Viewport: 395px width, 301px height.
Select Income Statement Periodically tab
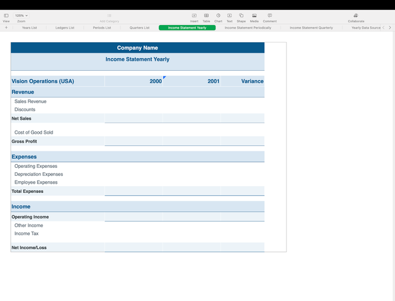pos(248,27)
